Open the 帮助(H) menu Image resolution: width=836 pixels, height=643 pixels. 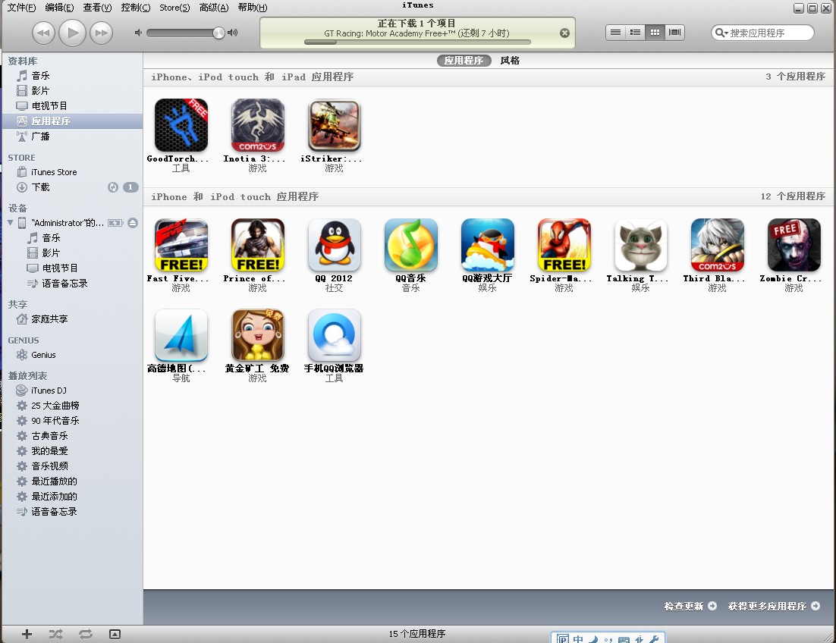click(252, 8)
